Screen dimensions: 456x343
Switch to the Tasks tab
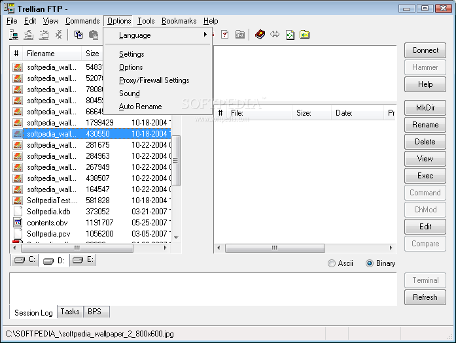(70, 312)
